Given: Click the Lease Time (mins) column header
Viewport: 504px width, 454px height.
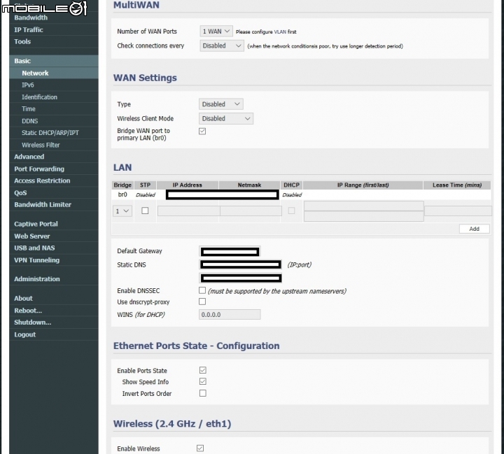Looking at the screenshot, I should (457, 185).
